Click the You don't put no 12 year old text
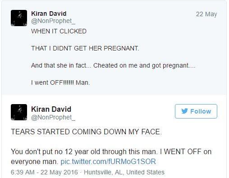Viewport: 229px width, 178px height. coord(55,151)
